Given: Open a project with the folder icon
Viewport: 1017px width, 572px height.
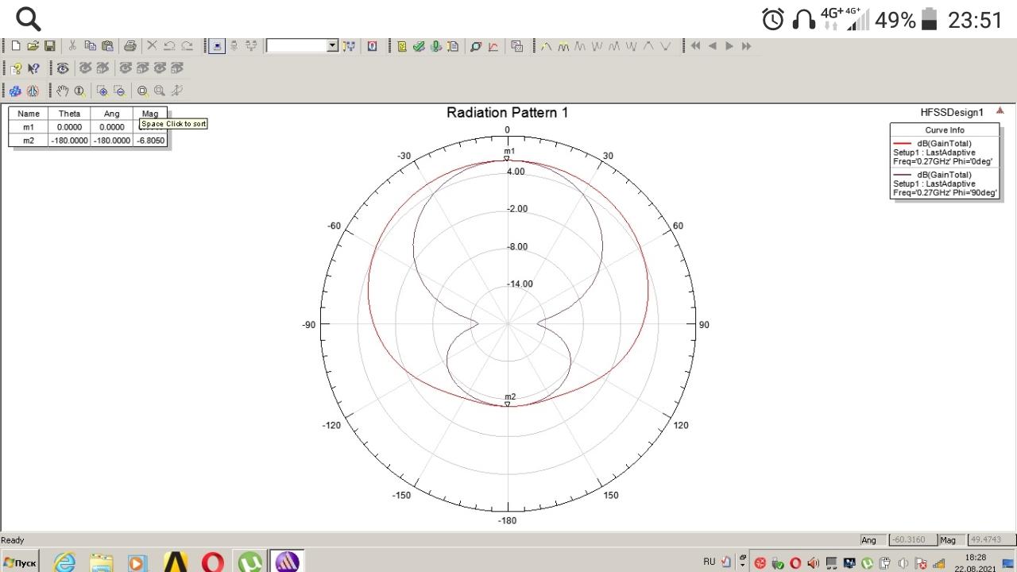Looking at the screenshot, I should point(33,46).
